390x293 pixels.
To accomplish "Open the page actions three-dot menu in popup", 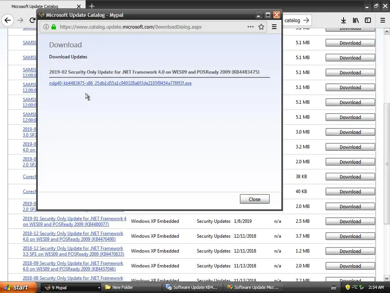I will point(251,27).
